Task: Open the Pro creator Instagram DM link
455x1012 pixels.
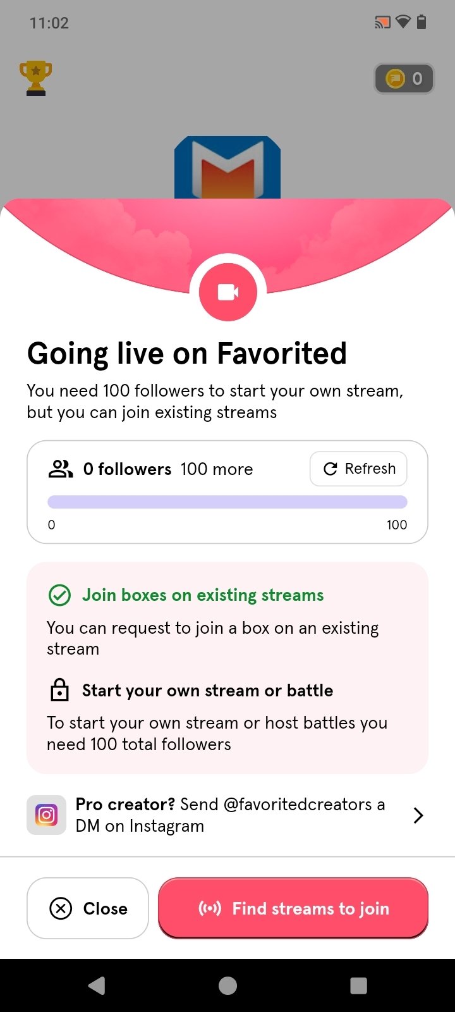Action: (x=230, y=815)
